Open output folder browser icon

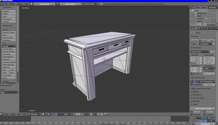coord(214,108)
